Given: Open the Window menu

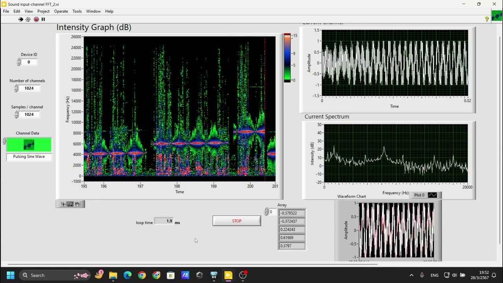Looking at the screenshot, I should (94, 11).
